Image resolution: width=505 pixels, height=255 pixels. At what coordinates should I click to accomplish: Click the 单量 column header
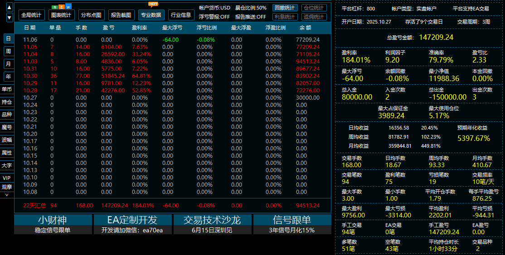55,28
